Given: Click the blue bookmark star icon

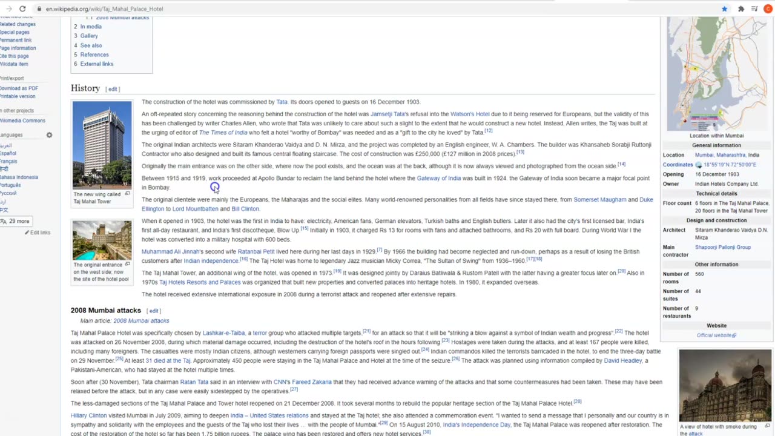Looking at the screenshot, I should coord(724,9).
